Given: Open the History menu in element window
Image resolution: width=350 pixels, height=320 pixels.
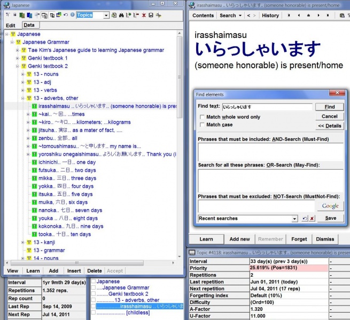Looking at the screenshot, I should (270, 15).
